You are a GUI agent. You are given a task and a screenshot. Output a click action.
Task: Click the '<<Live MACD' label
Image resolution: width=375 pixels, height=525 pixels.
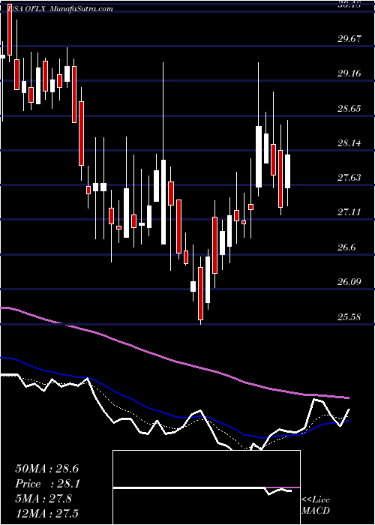click(x=316, y=505)
